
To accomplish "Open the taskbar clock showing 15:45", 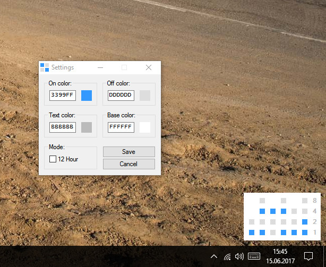I will pyautogui.click(x=280, y=252).
